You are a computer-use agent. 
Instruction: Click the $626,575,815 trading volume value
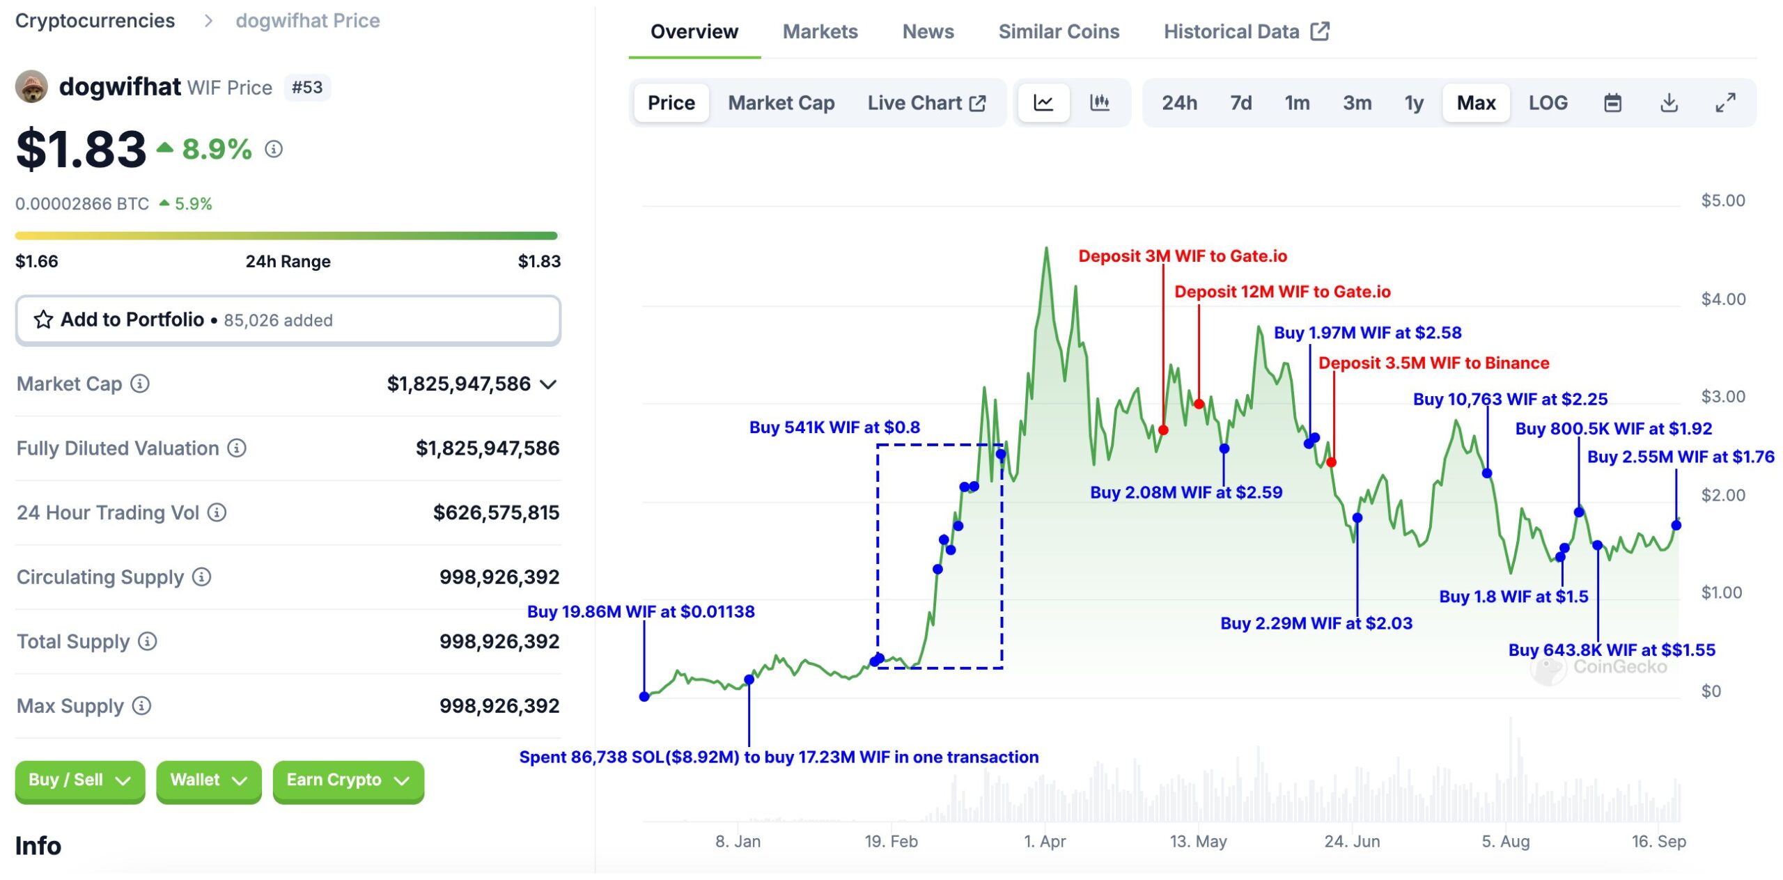[x=496, y=512]
